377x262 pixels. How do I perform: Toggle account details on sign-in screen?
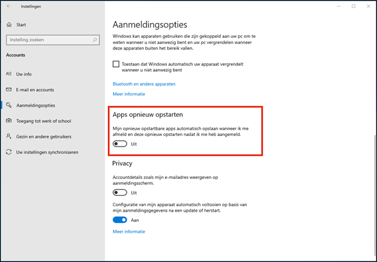coord(120,193)
